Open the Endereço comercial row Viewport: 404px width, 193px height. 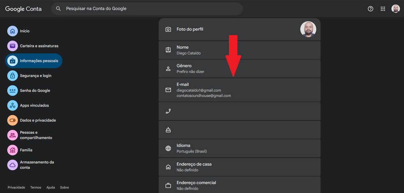tap(240, 185)
